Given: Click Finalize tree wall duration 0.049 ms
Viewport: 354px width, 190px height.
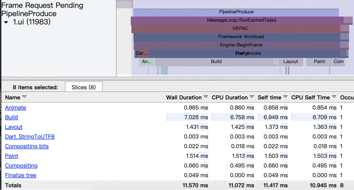Looking at the screenshot, I should 196,175.
